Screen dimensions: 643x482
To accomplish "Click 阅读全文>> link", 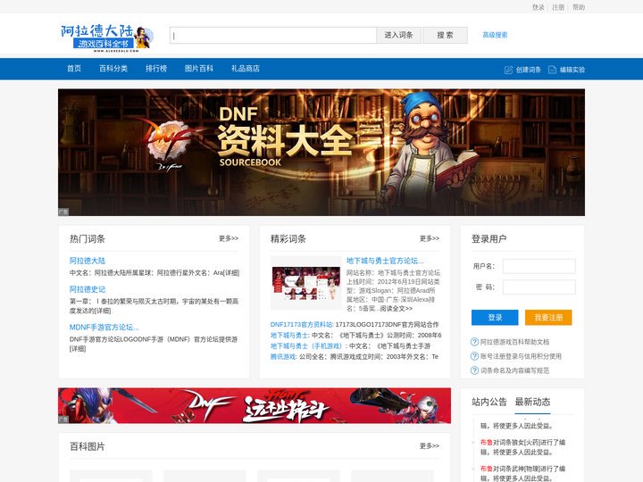I will (397, 309).
